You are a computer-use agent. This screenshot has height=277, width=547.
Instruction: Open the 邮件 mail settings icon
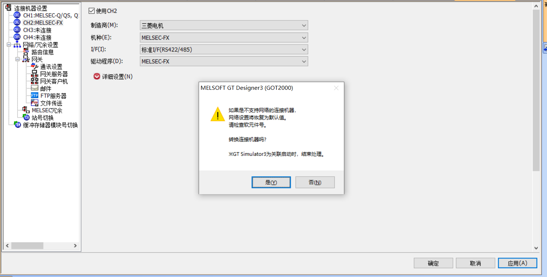click(x=35, y=88)
